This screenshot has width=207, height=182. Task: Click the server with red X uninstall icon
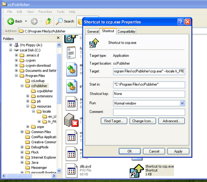pyautogui.click(x=71, y=120)
